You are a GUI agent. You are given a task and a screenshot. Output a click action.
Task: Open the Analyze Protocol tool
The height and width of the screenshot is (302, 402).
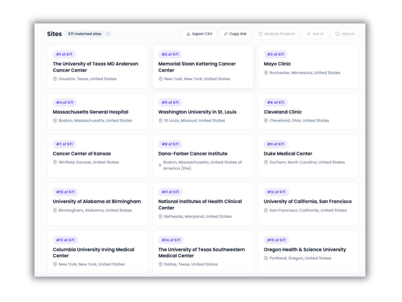click(276, 34)
